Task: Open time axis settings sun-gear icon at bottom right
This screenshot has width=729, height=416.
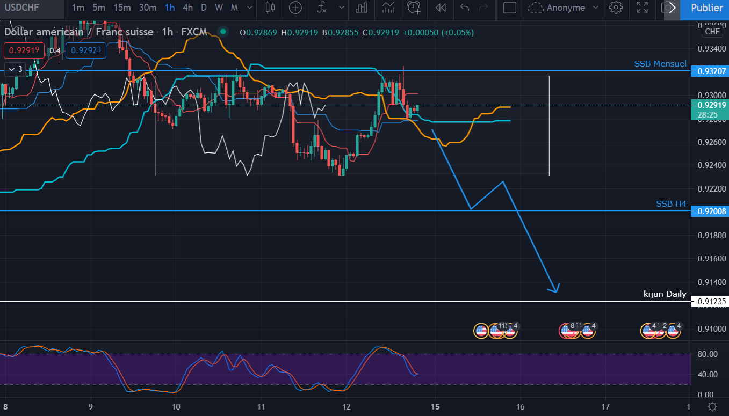Action: tap(712, 406)
